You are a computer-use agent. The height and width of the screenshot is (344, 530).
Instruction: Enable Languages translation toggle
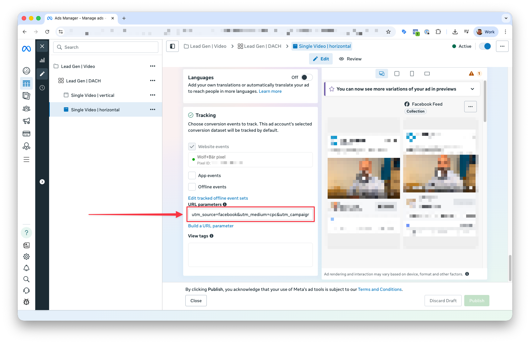tap(306, 77)
